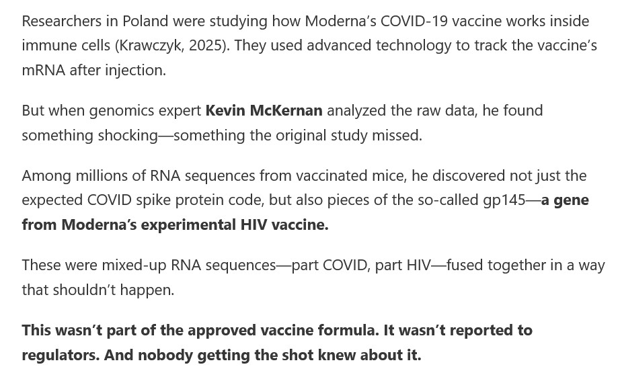The image size is (620, 373).
Task: Click the bold text 'a gene'
Action: [x=565, y=200]
